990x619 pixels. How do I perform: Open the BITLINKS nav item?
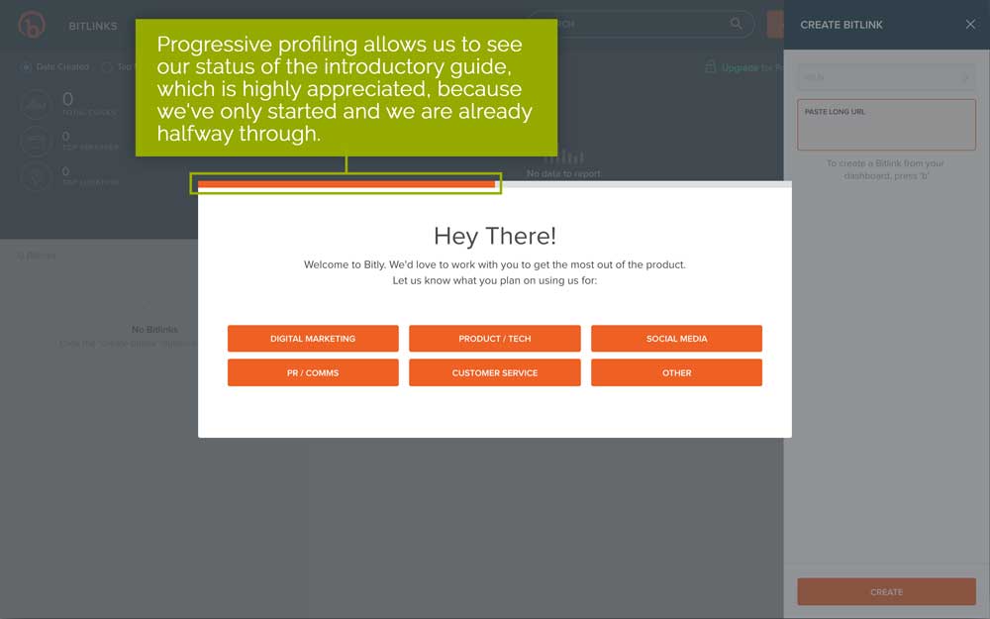point(93,26)
